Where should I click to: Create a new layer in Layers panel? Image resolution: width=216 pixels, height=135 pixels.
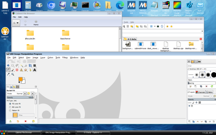(x=190, y=121)
